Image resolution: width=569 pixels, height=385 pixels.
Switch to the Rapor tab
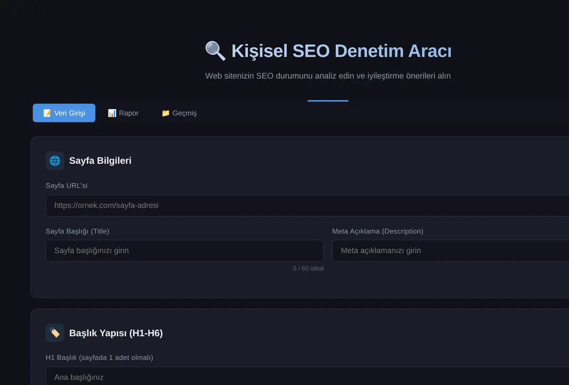(123, 113)
